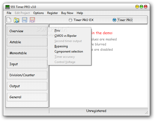Open a project with the folder icon
This screenshot has width=155, height=121.
point(16,20)
